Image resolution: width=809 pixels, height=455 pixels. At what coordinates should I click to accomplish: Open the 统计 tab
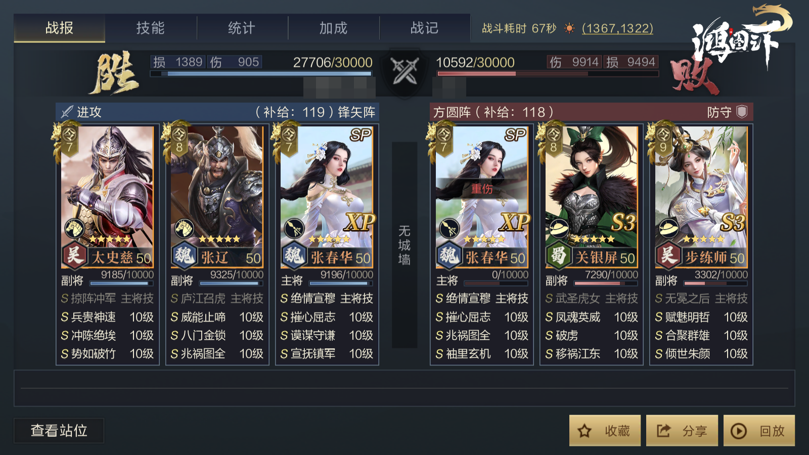pyautogui.click(x=242, y=28)
